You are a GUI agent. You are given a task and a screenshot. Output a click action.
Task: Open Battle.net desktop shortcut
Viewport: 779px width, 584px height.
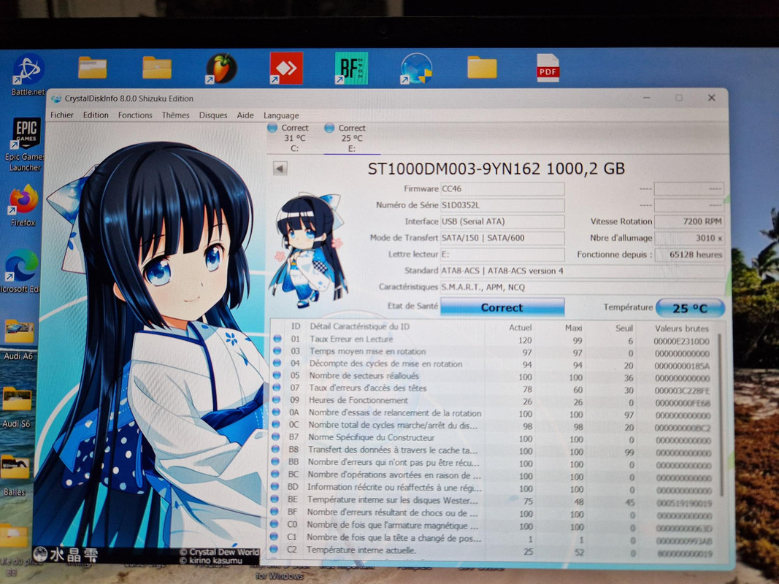(28, 74)
